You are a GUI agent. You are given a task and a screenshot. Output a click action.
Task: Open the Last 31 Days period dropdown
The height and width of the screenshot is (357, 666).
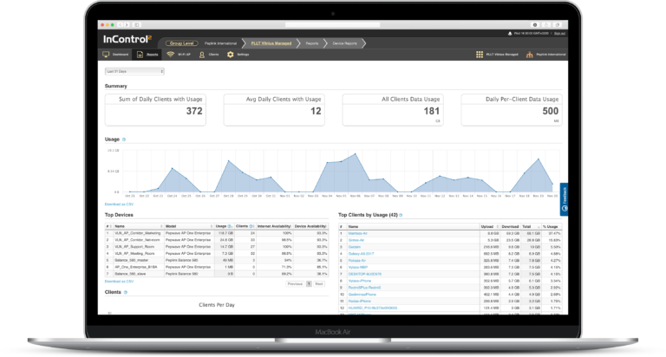(134, 71)
